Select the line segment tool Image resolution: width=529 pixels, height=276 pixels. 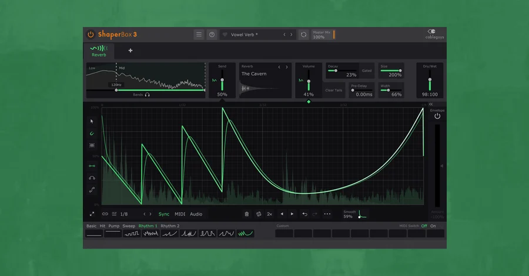tap(92, 166)
